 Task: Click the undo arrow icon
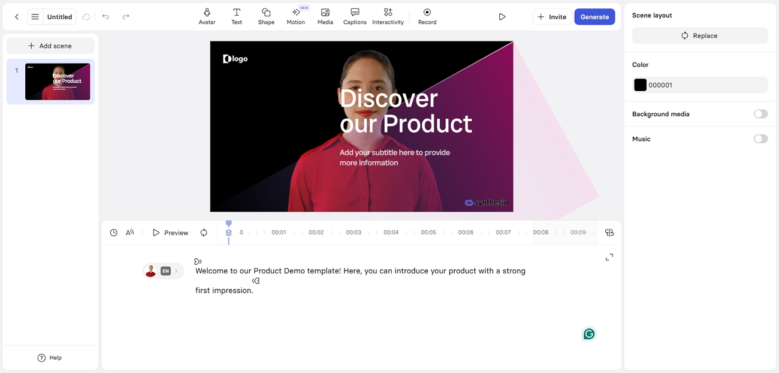point(105,17)
